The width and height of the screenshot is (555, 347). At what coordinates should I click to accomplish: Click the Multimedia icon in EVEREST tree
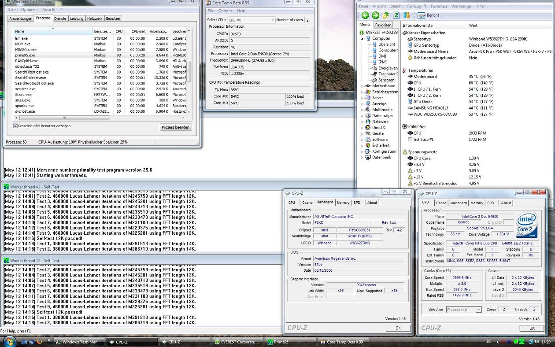(x=368, y=110)
